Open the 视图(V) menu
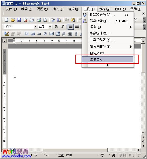This screenshot has width=147, height=159. pyautogui.click(x=42, y=9)
